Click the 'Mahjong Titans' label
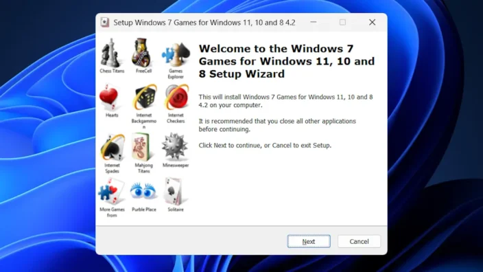This screenshot has width=483, height=272. pos(143,168)
